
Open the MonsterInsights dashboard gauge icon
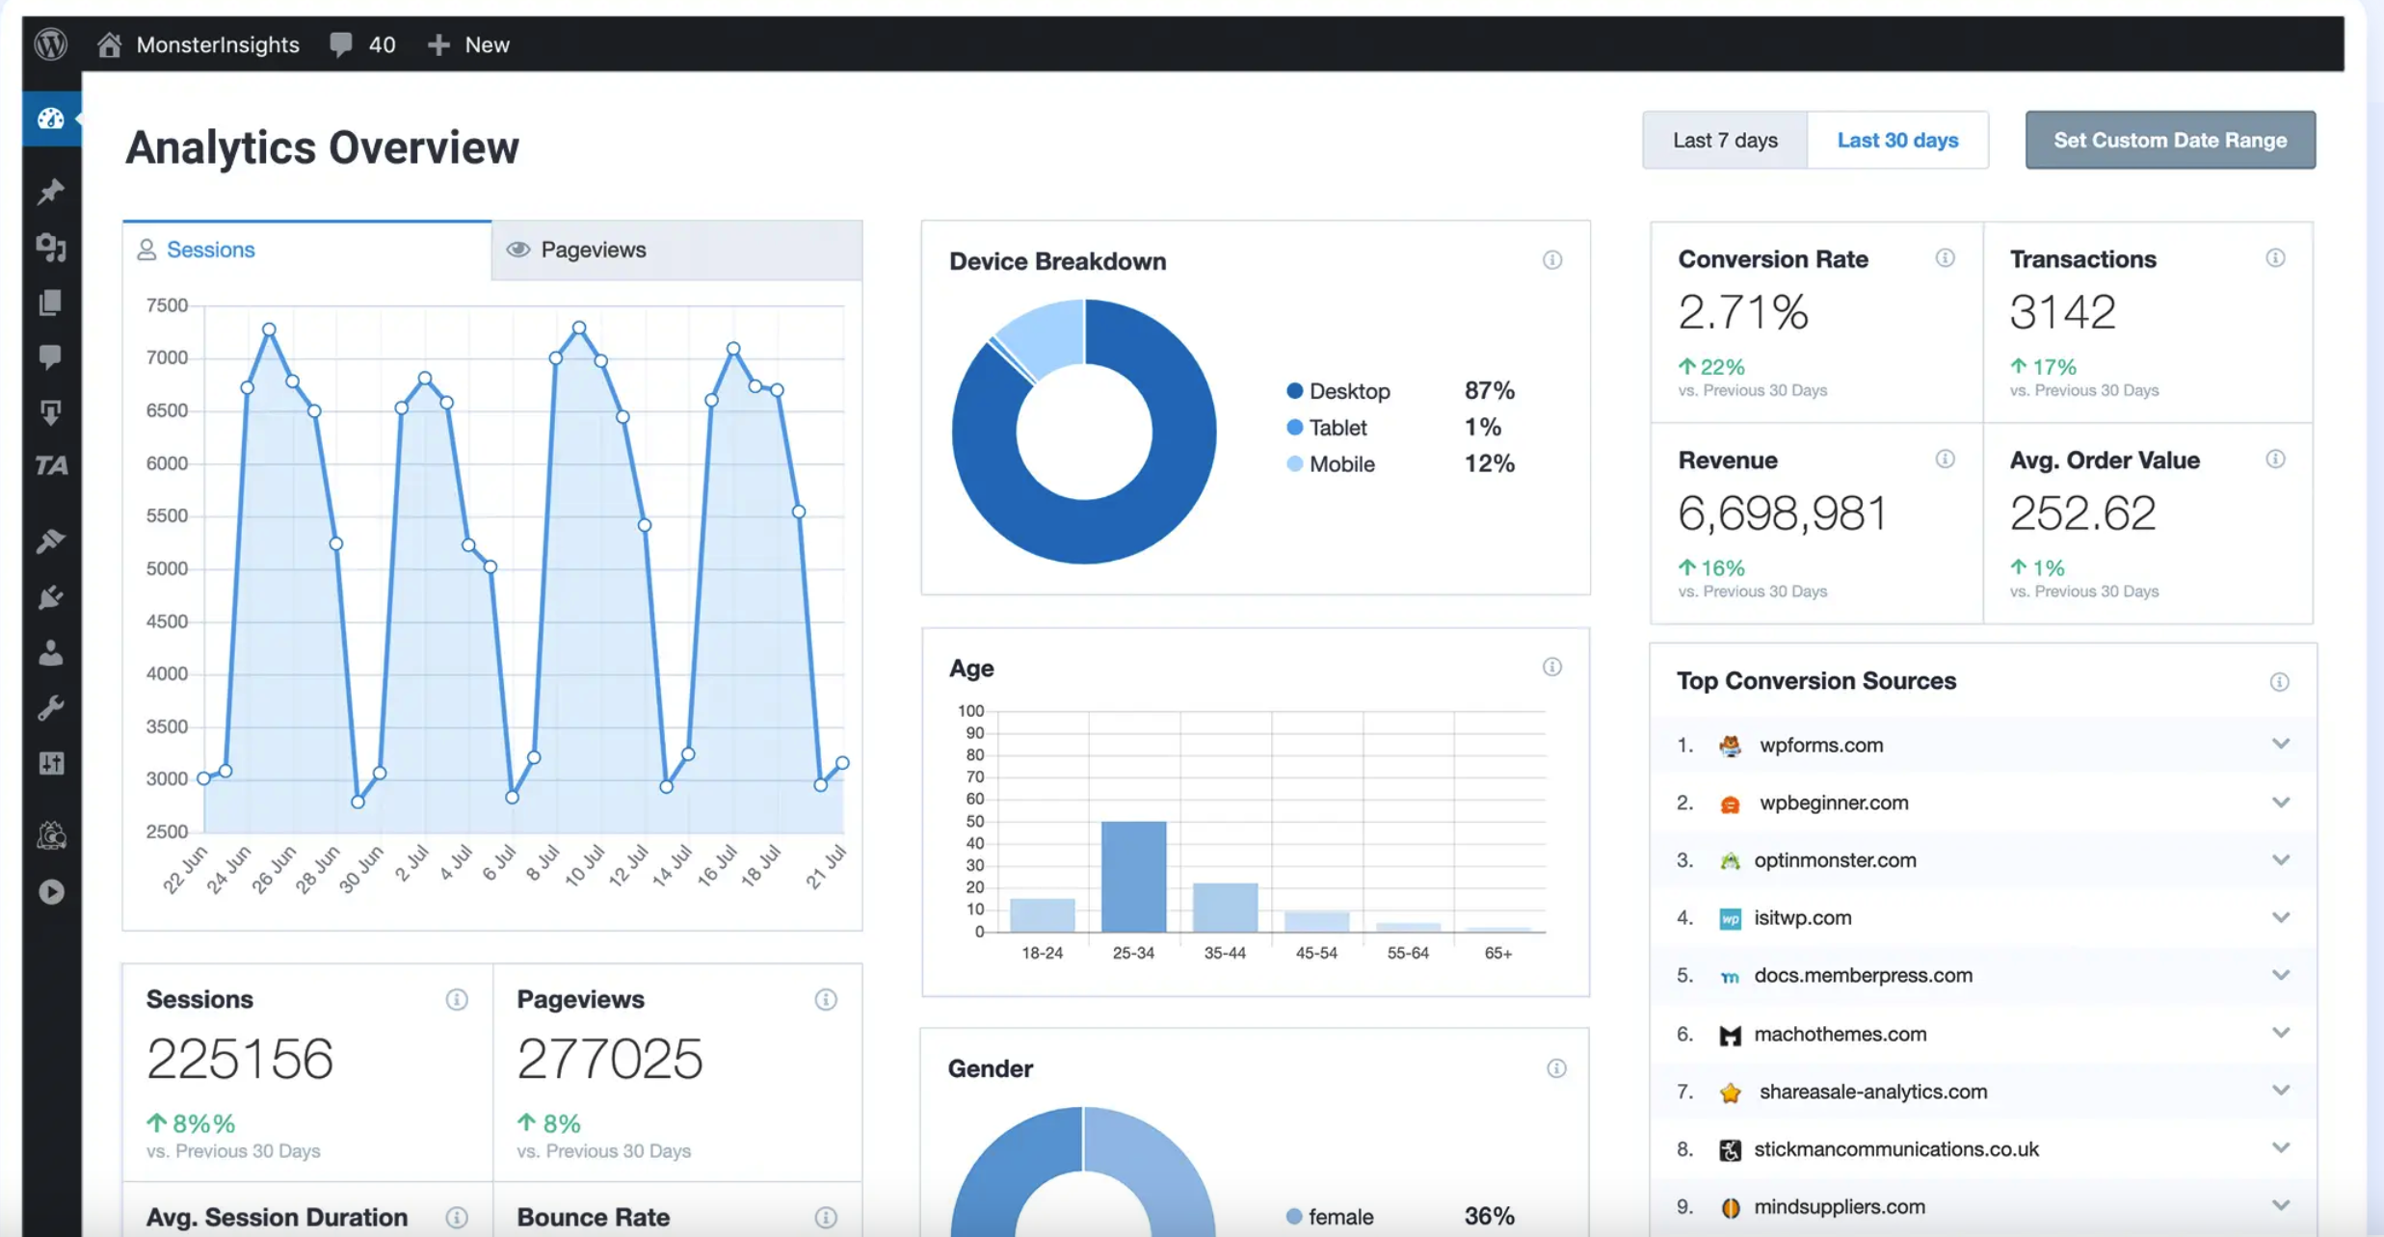point(51,118)
